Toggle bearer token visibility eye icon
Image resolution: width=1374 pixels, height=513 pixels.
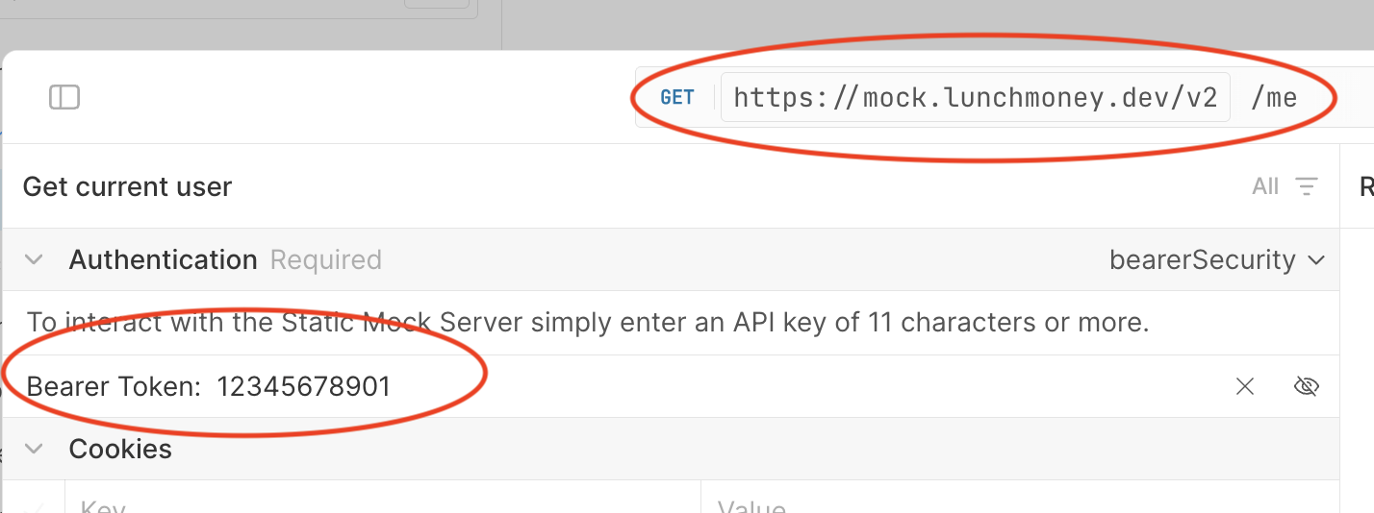(1306, 386)
